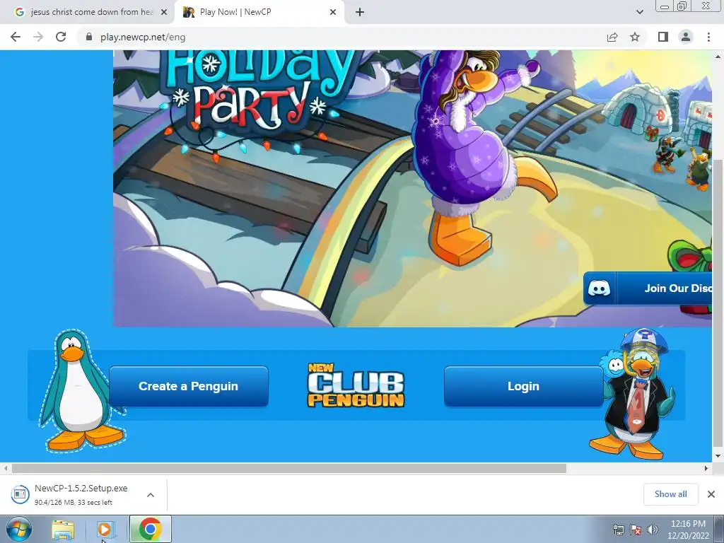The width and height of the screenshot is (724, 543).
Task: Click scroll down arrow on page
Action: pos(718,456)
